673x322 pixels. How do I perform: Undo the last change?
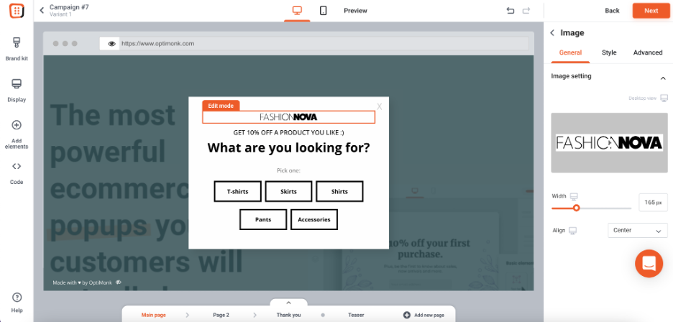coord(511,11)
